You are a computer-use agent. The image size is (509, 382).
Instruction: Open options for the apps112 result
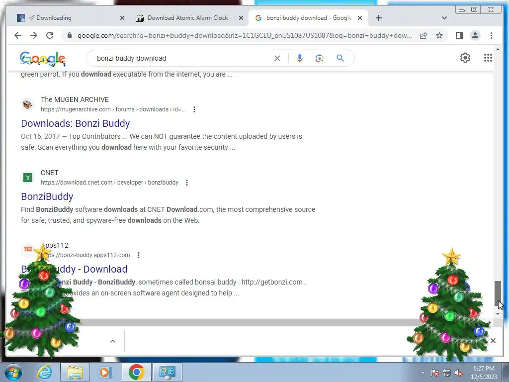coord(139,255)
